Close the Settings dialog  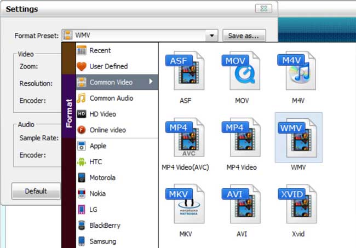263,9
